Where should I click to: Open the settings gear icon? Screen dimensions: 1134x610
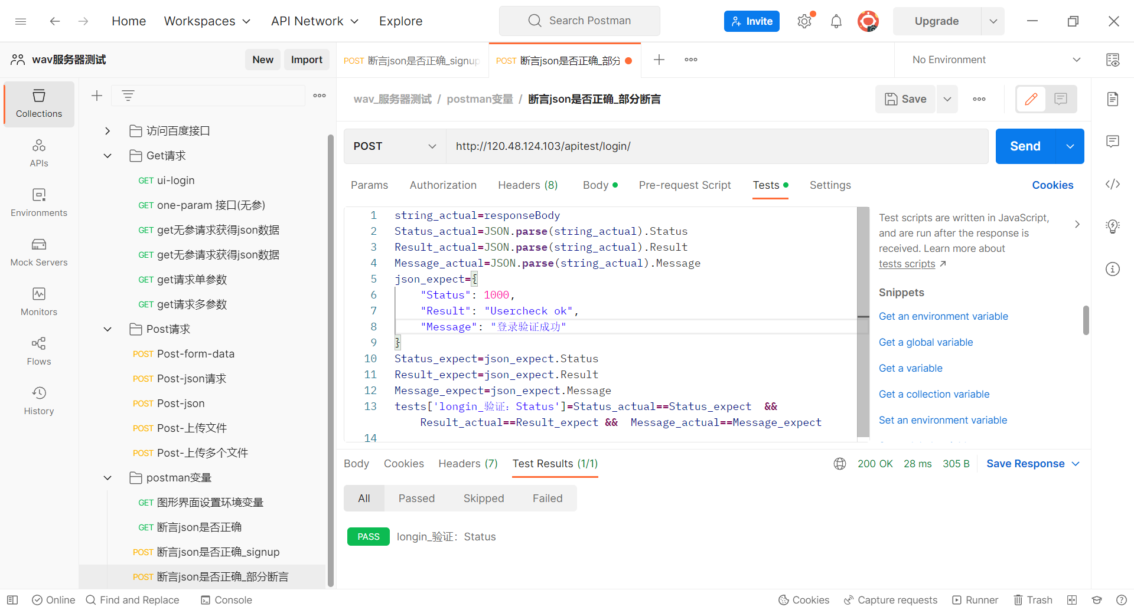[x=804, y=21]
